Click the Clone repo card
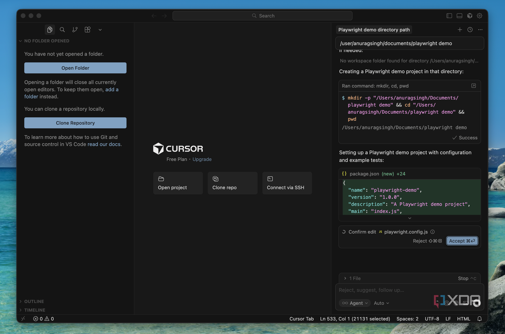 tap(232, 183)
